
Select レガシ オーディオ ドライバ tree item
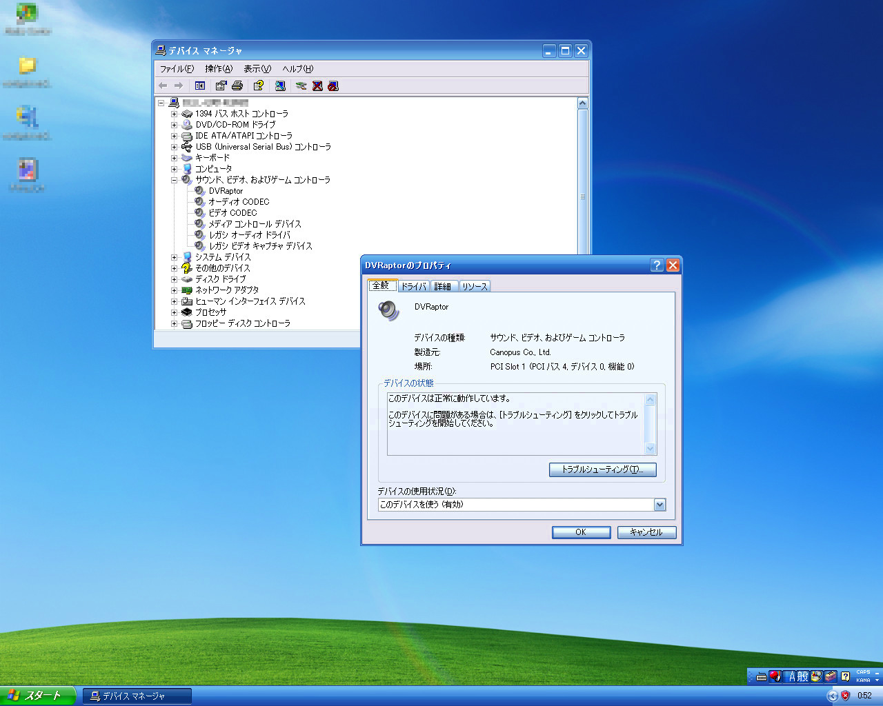pos(250,235)
